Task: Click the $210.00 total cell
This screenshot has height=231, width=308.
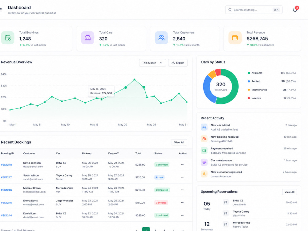Action: click(140, 190)
